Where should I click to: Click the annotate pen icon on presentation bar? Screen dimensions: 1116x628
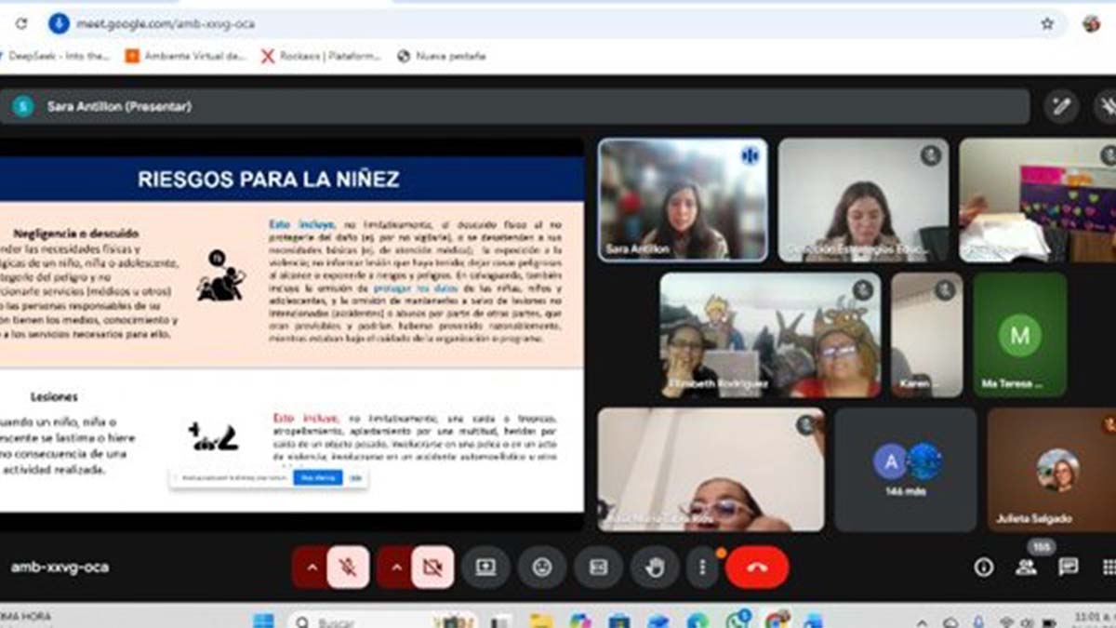pyautogui.click(x=1060, y=106)
